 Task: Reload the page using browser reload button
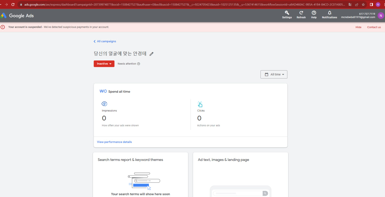[x=13, y=5]
